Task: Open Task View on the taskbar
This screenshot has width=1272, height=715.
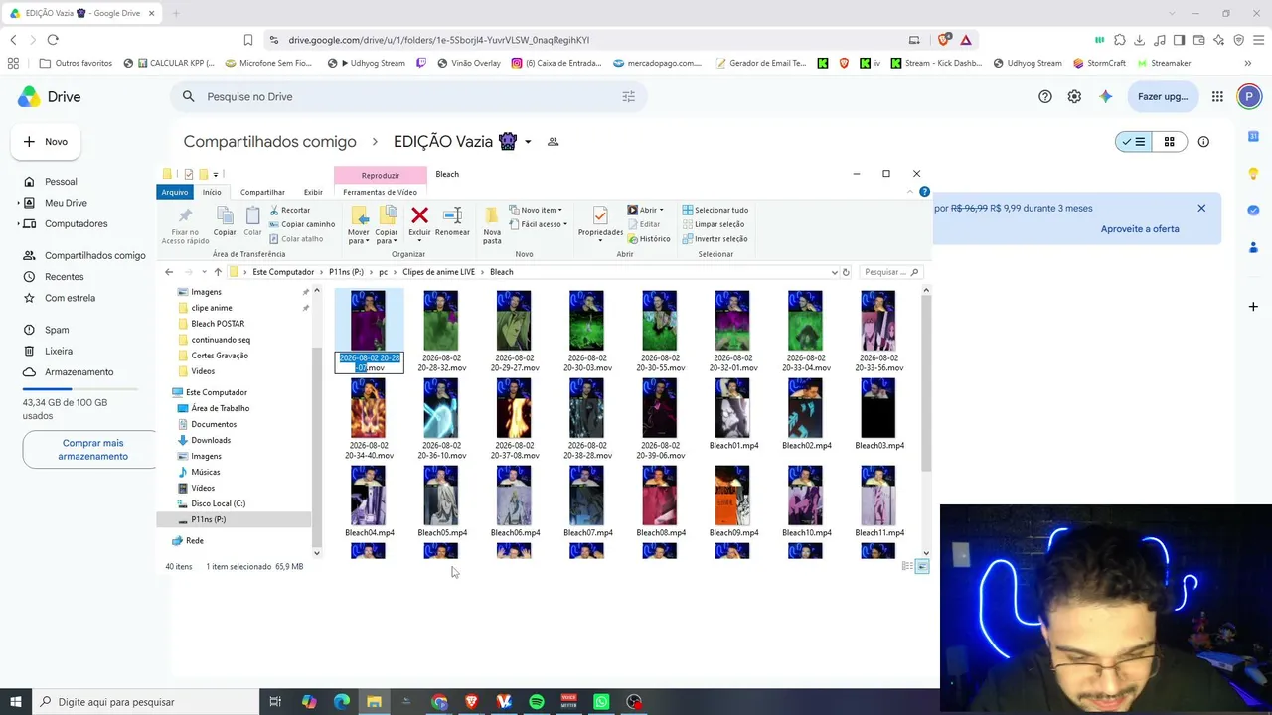Action: [x=275, y=702]
